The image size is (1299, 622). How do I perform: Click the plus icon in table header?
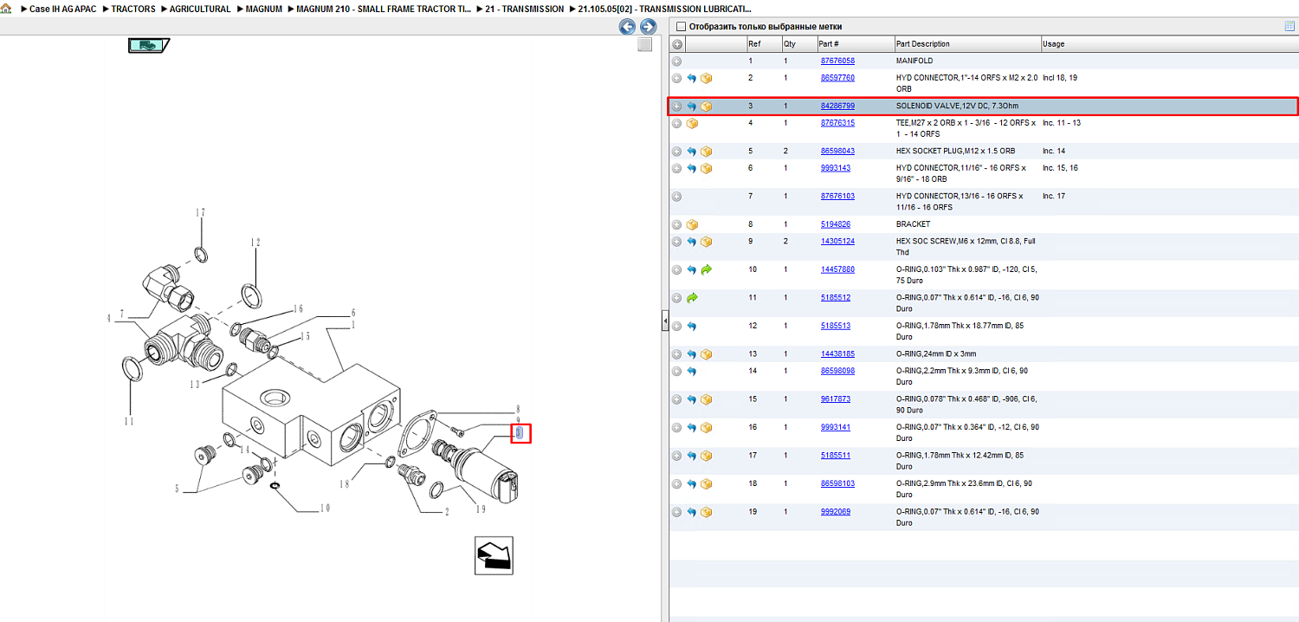click(677, 44)
